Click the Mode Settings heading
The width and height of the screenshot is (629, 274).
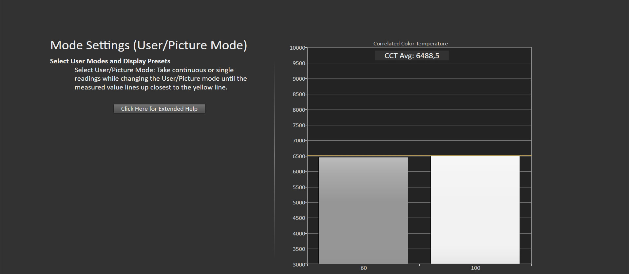(149, 45)
